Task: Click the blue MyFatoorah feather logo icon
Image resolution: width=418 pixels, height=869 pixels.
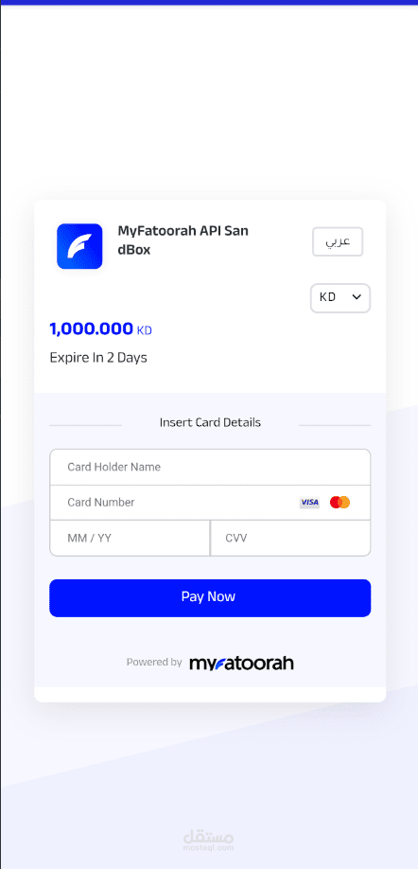Action: click(79, 246)
